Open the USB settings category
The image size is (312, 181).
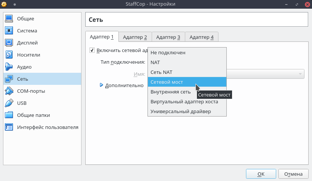42,103
